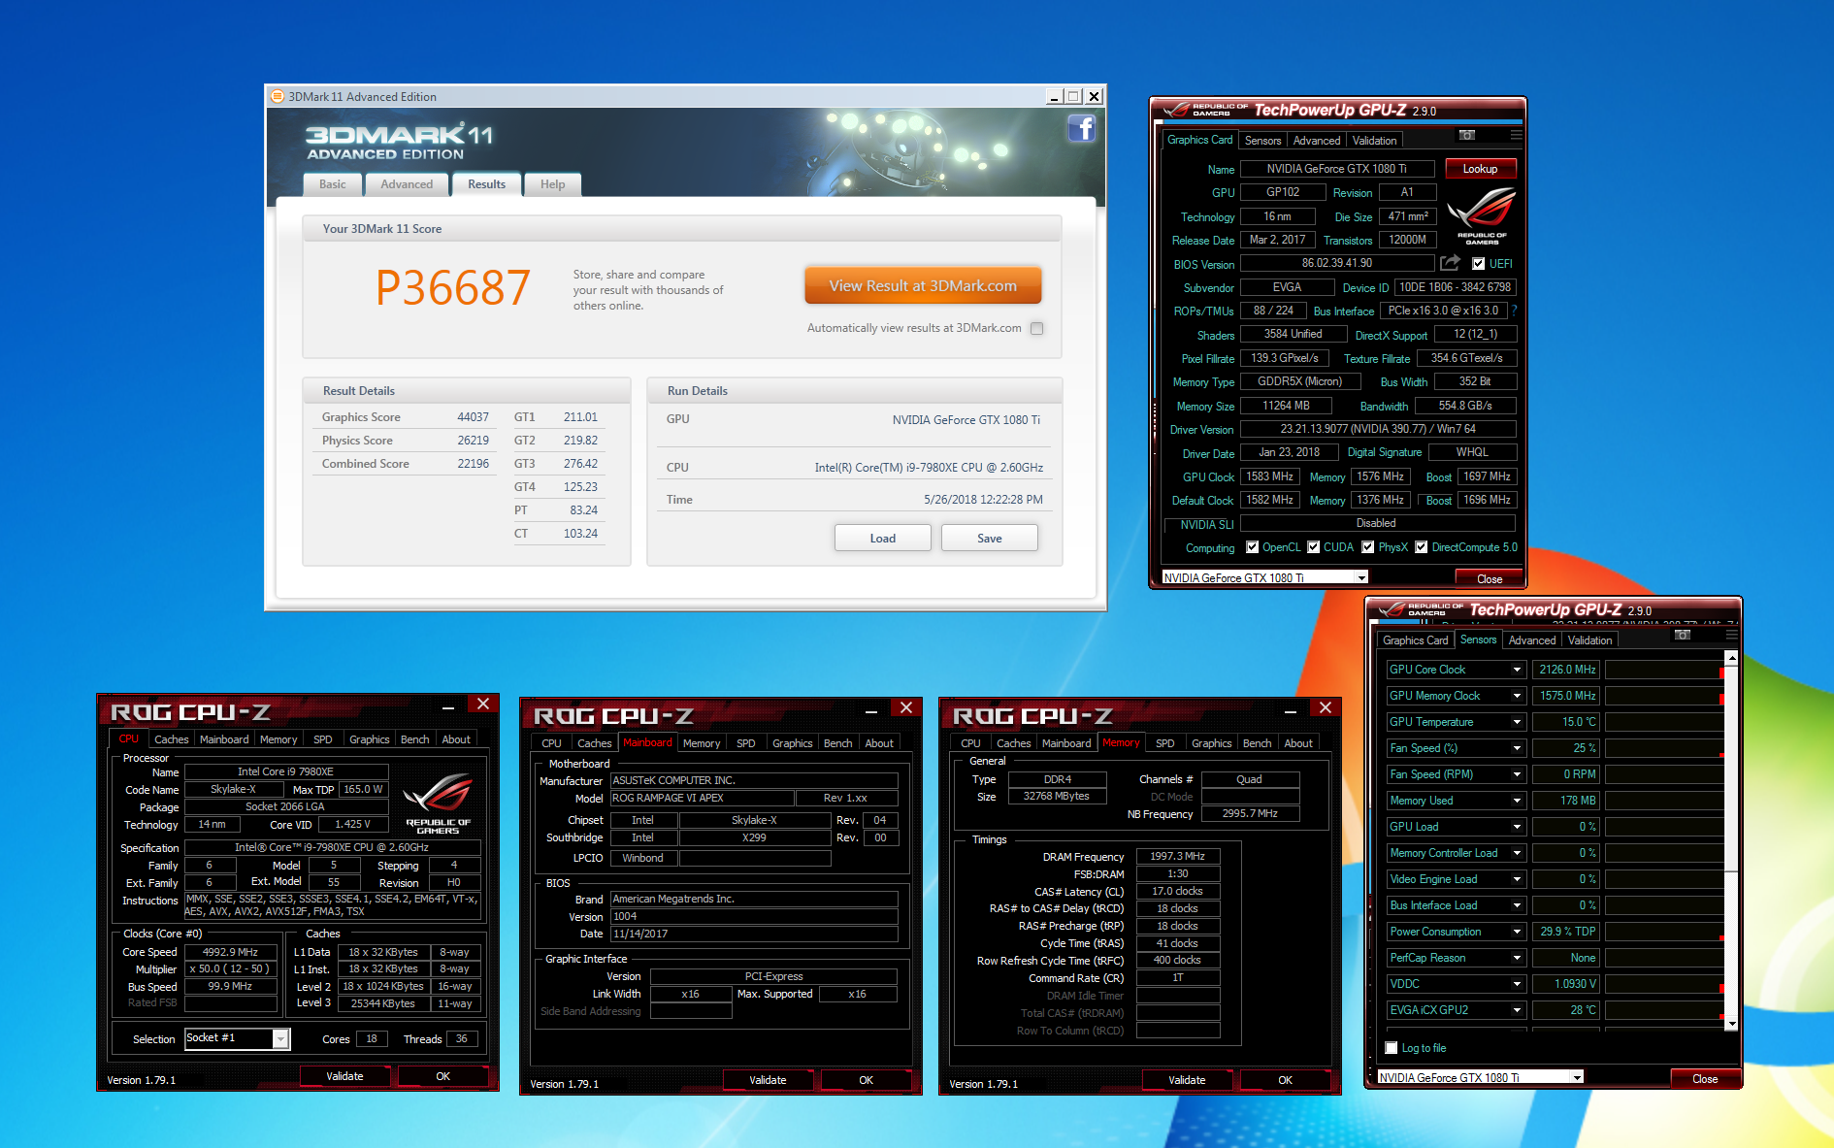The height and width of the screenshot is (1148, 1834).
Task: Open the hamburger menu in GPU-Z Sensors window
Action: click(x=1731, y=635)
